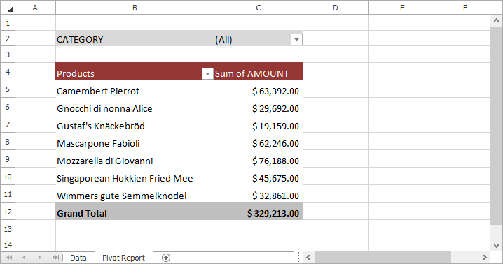Click horizontal scrollbar left arrow

pyautogui.click(x=309, y=257)
